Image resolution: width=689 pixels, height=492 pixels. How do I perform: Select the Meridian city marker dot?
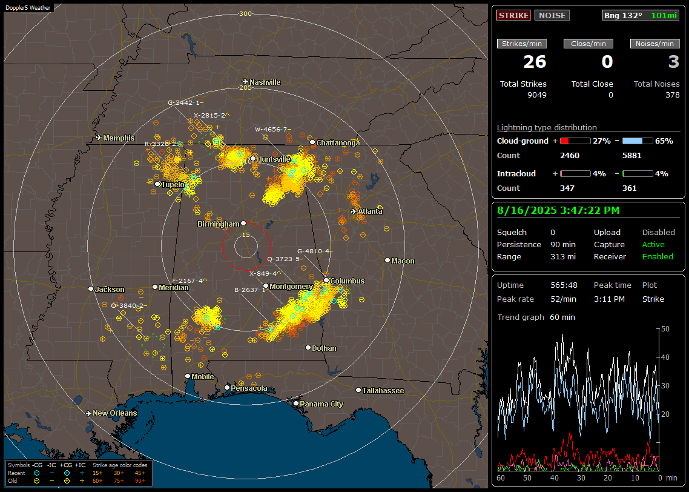pos(154,287)
